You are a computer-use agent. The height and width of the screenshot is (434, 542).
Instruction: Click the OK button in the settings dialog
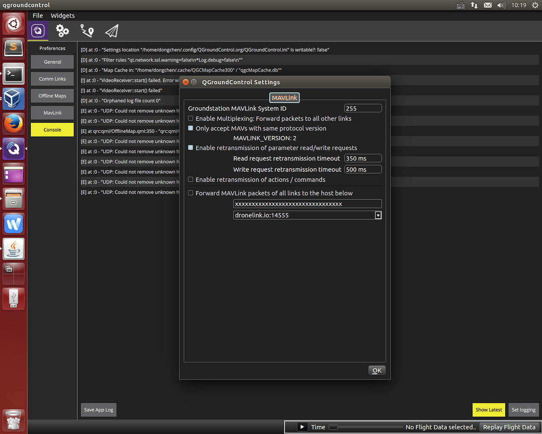click(376, 370)
